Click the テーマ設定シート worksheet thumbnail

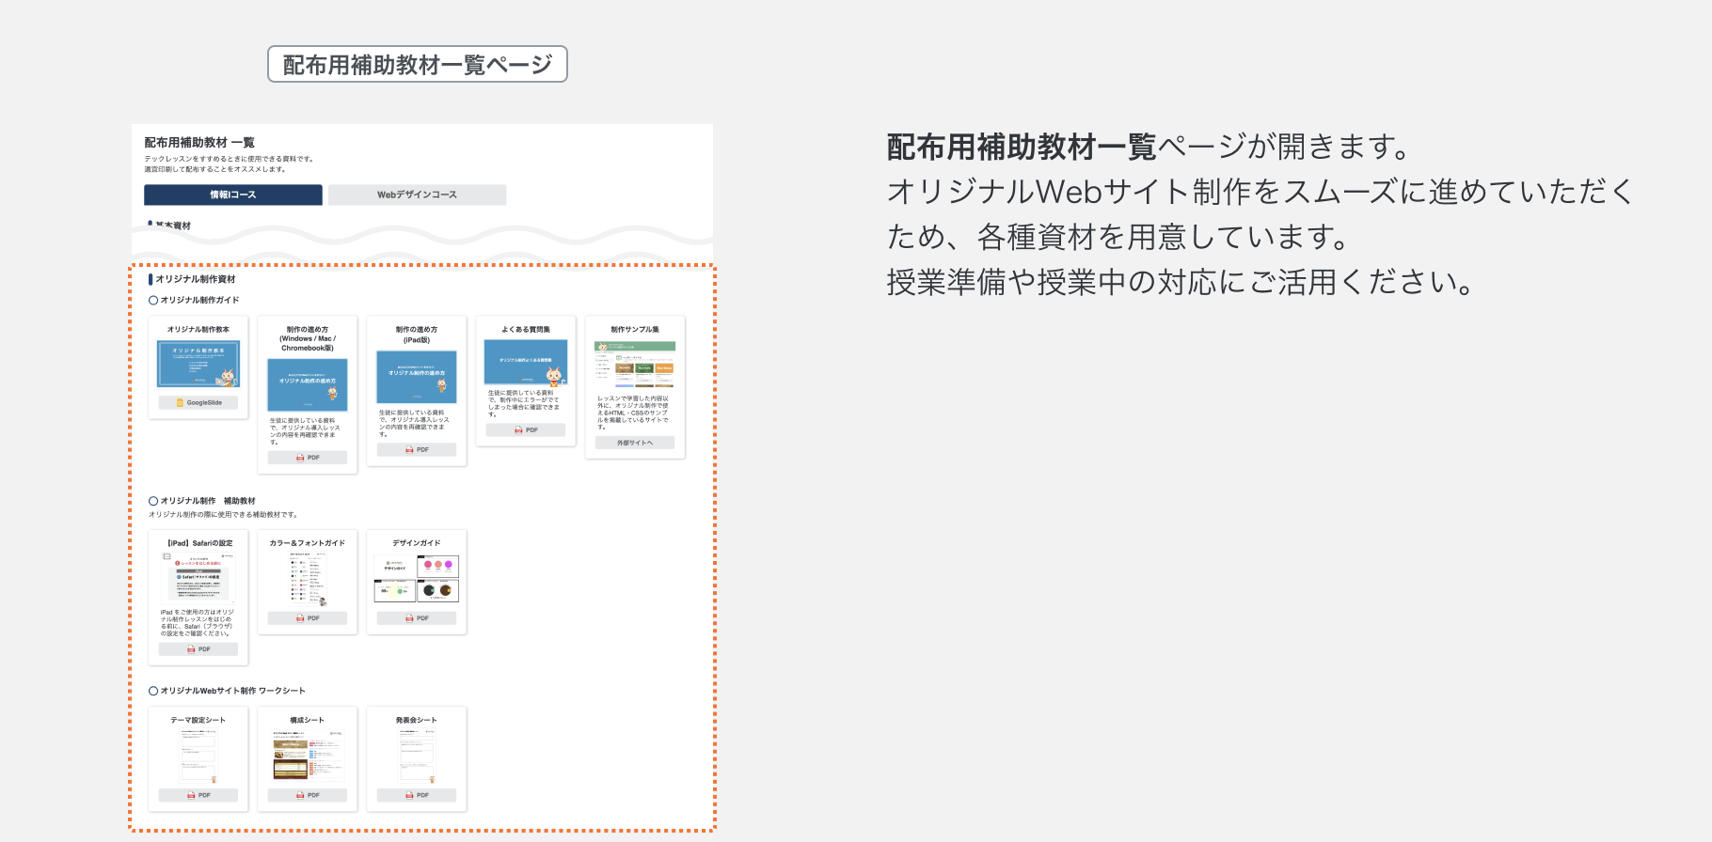coord(198,756)
